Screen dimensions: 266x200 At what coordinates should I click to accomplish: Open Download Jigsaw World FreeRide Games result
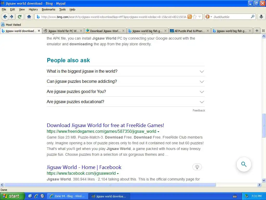(105, 125)
